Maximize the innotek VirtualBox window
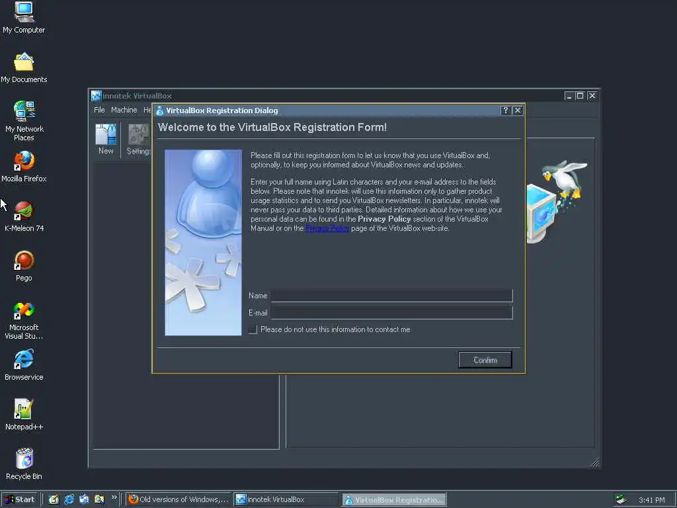Viewport: 677px width, 508px height. 580,96
